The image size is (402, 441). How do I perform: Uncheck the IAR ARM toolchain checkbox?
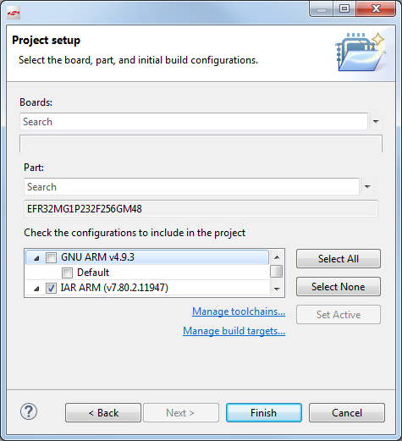[51, 288]
